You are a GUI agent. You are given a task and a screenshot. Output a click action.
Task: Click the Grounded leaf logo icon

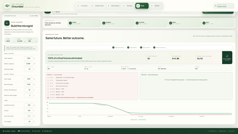point(7,6)
